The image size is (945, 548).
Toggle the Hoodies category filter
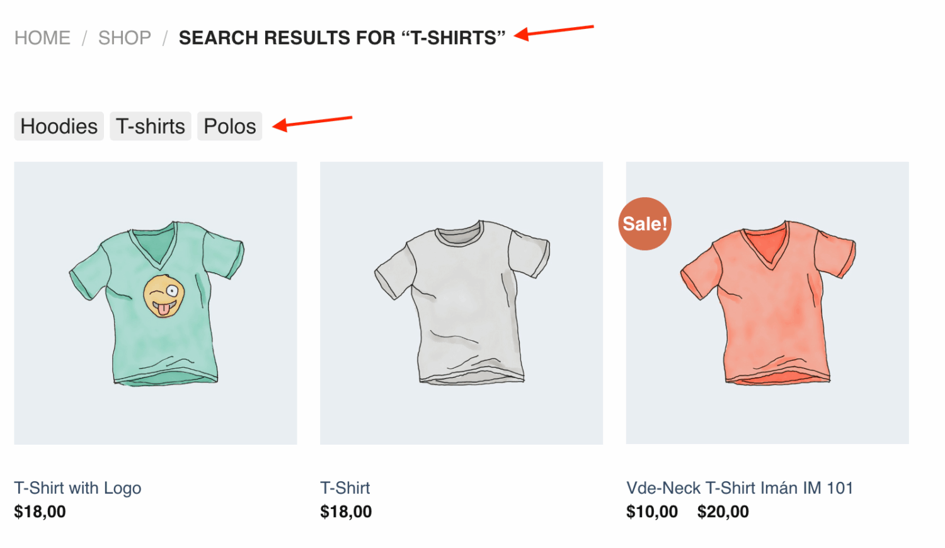[x=59, y=126]
